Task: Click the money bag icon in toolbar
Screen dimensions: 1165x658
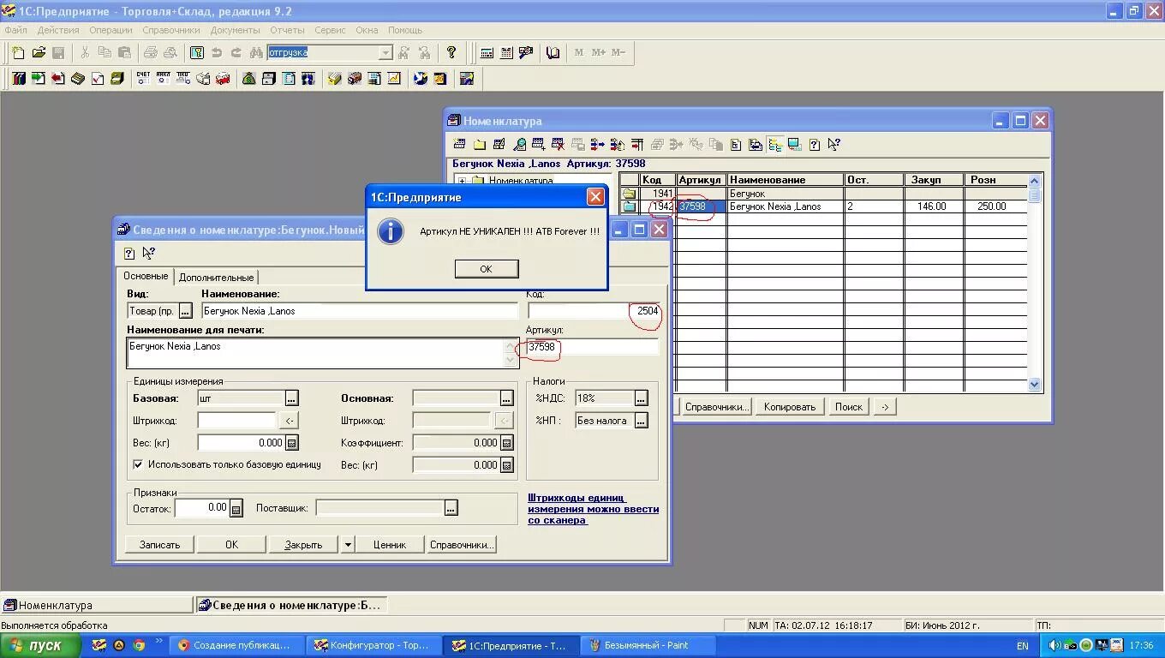Action: point(248,79)
